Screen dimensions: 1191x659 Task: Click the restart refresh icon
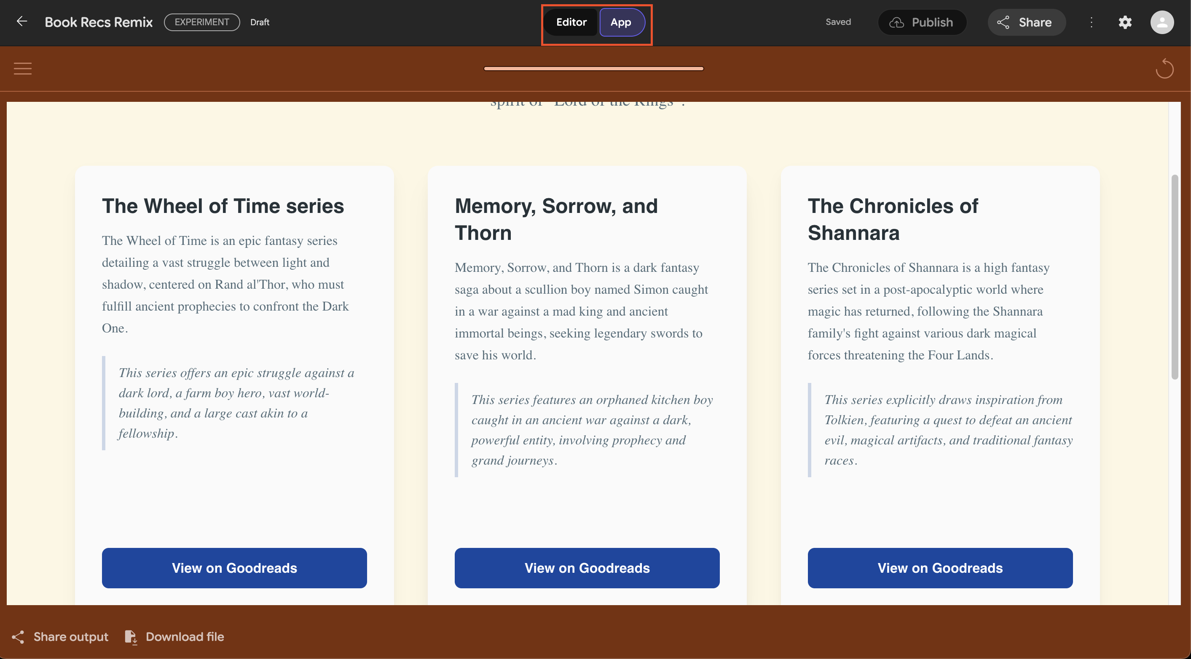click(1164, 69)
